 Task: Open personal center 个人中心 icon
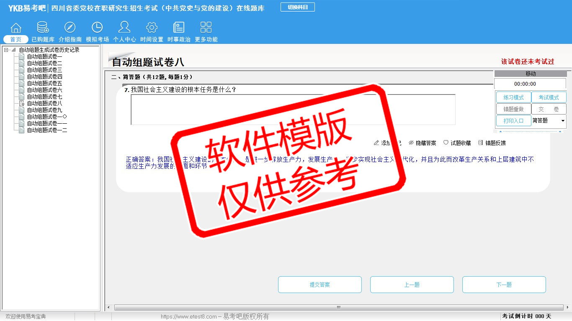coord(124,28)
